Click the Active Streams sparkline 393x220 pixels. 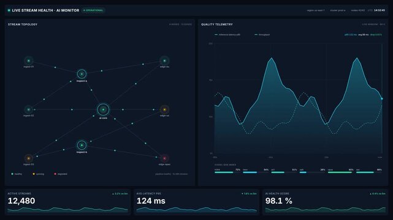pos(67,210)
